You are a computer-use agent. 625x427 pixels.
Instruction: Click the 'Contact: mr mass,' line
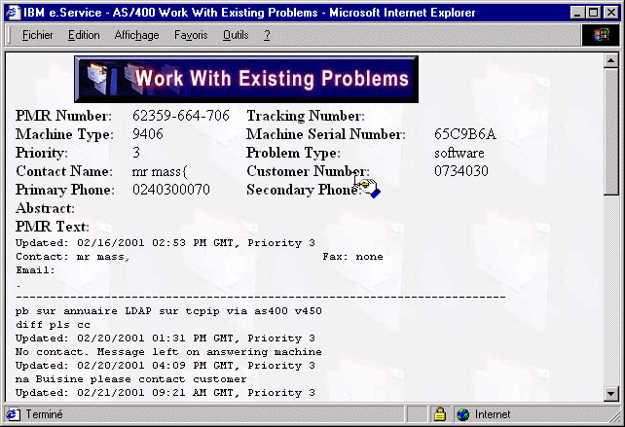point(73,257)
